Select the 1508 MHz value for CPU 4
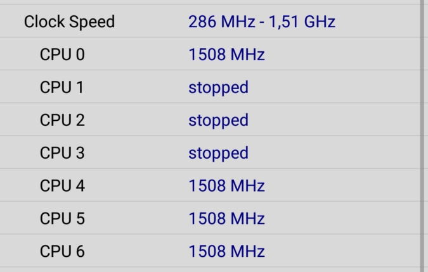The width and height of the screenshot is (428, 272). coord(226,187)
